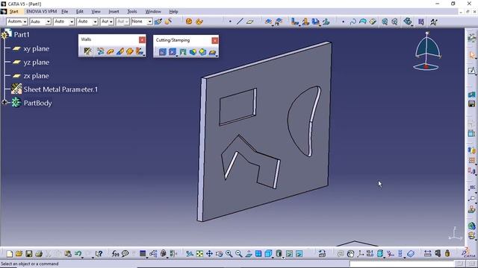The image size is (478, 268).
Task: Click the Fit All In view icon
Action: (199, 253)
